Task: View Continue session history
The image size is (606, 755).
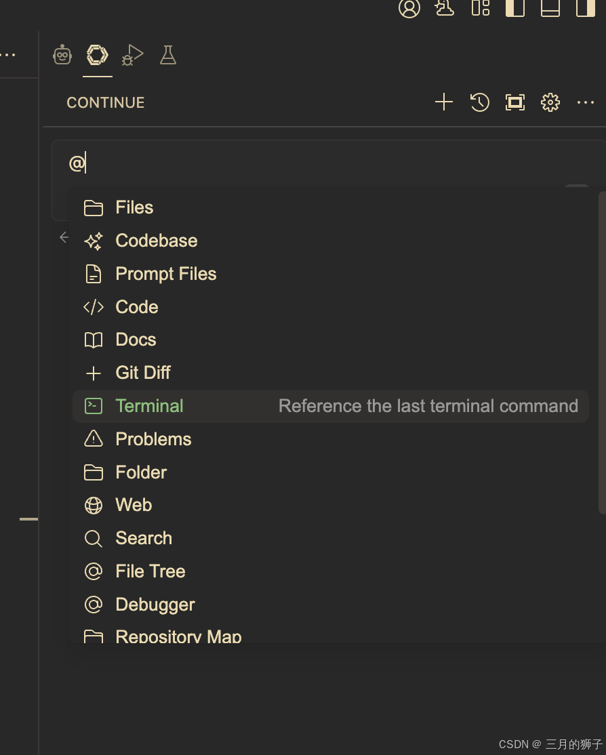Action: 480,102
